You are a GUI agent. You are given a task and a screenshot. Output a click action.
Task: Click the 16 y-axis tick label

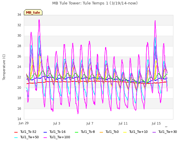[19, 108]
